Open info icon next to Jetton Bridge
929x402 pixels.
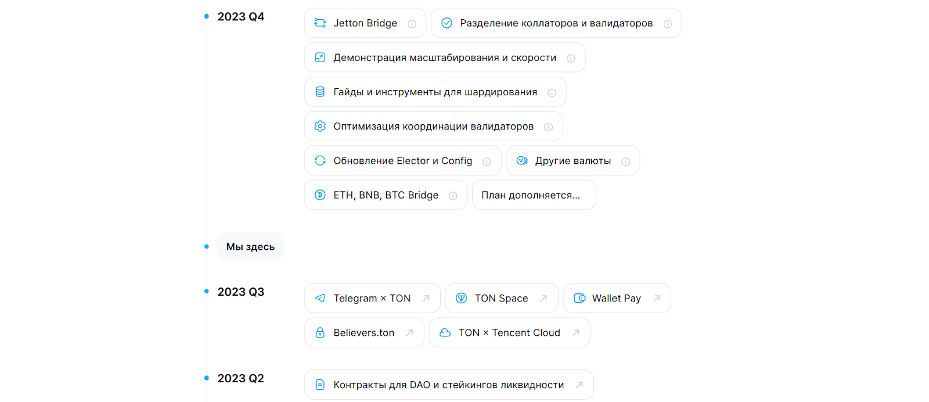(412, 24)
